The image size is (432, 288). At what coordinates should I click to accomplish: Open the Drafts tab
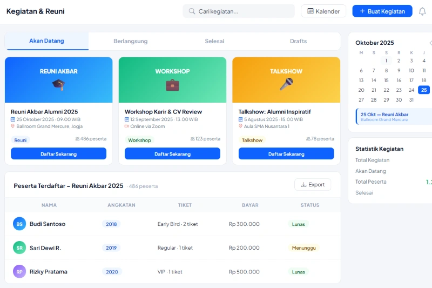click(298, 41)
